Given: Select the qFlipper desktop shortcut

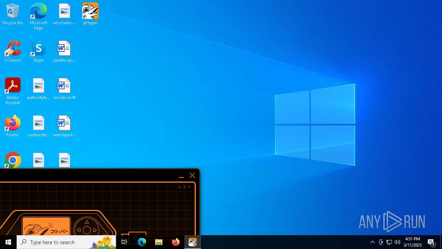Looking at the screenshot, I should [90, 15].
